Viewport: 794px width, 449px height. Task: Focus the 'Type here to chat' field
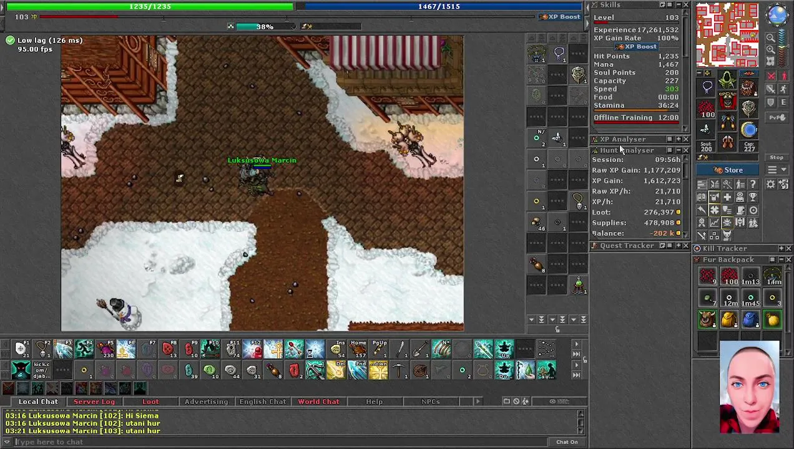(281, 442)
